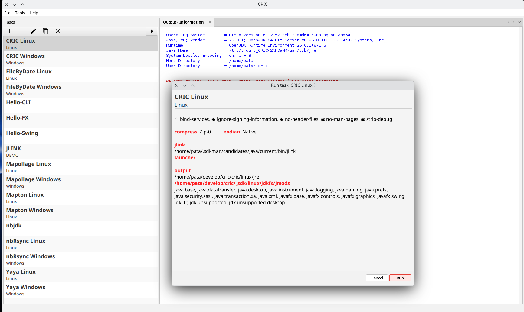Open the Tools menu
This screenshot has width=524, height=312.
20,13
